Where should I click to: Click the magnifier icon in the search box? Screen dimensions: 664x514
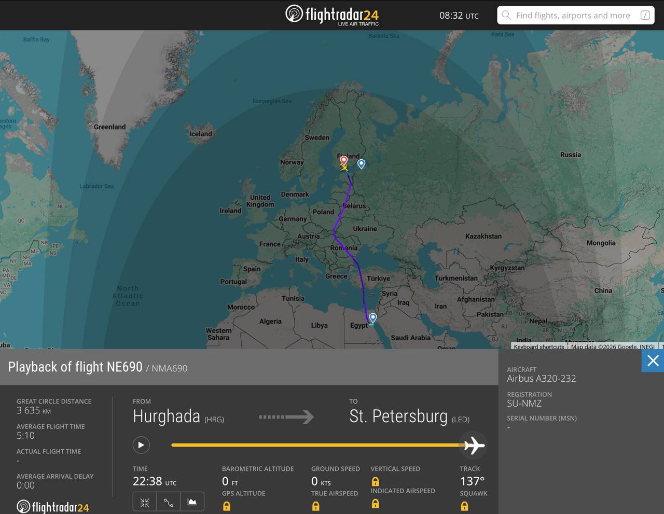(506, 15)
